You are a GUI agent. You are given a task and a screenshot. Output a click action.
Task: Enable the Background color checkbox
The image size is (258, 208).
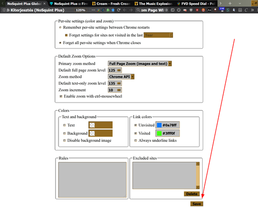pos(64,133)
